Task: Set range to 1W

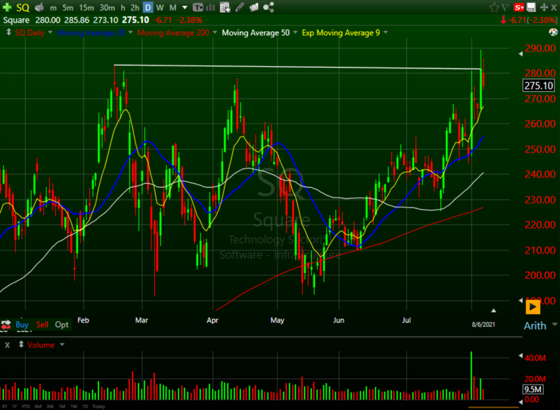Action: pyautogui.click(x=74, y=406)
